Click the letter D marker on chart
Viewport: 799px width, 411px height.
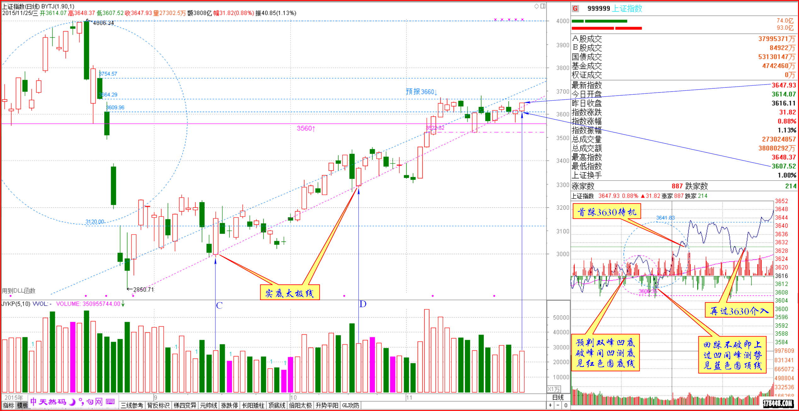tap(363, 304)
